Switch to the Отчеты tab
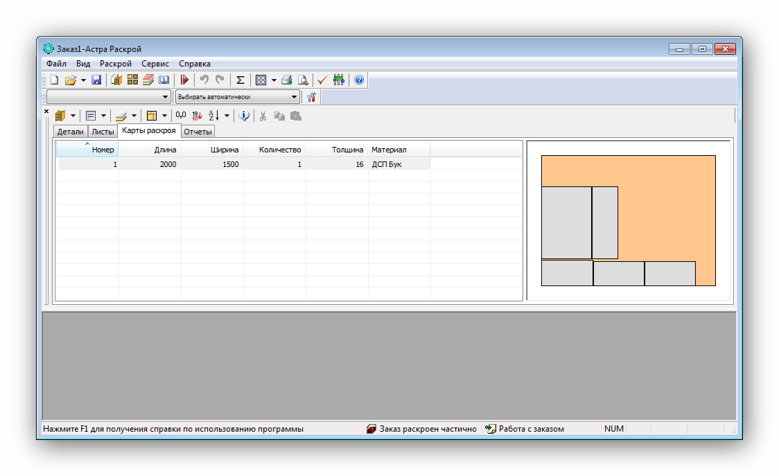Image resolution: width=779 pixels, height=476 pixels. 198,132
